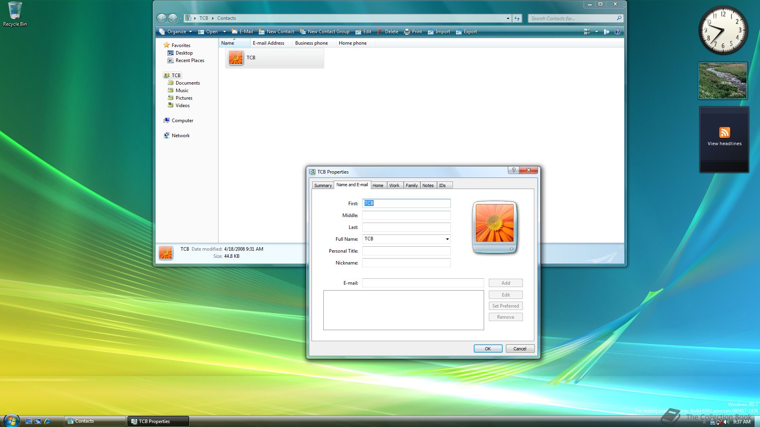The image size is (760, 427).
Task: Toggle the preview pane icon in toolbar
Action: point(606,32)
